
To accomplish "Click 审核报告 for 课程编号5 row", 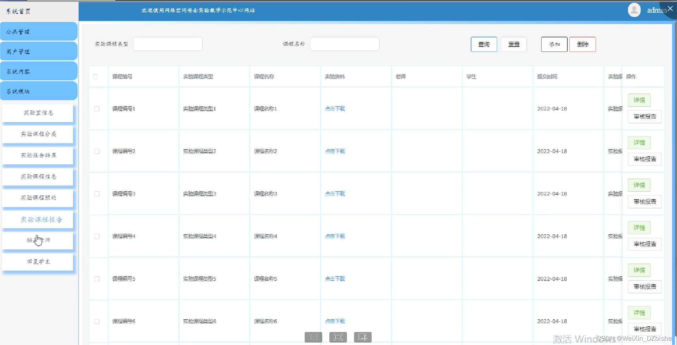I will pos(645,286).
